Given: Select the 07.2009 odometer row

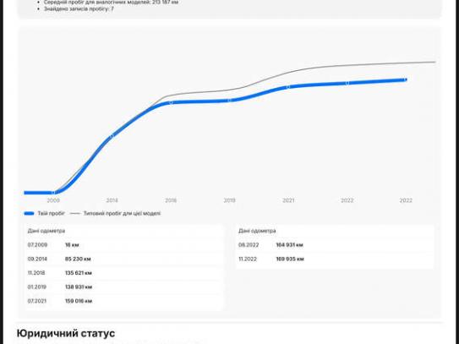Looking at the screenshot, I should [123, 245].
